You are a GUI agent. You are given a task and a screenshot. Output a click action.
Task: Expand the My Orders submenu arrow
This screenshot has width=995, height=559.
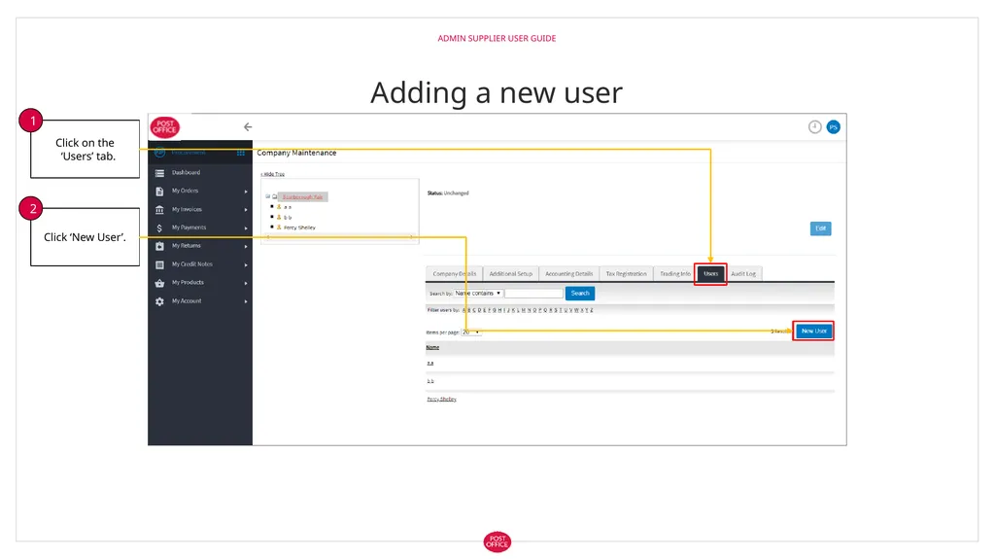coord(246,192)
